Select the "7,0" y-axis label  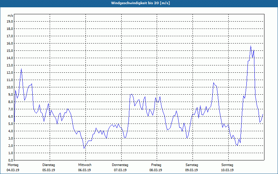[10, 109]
